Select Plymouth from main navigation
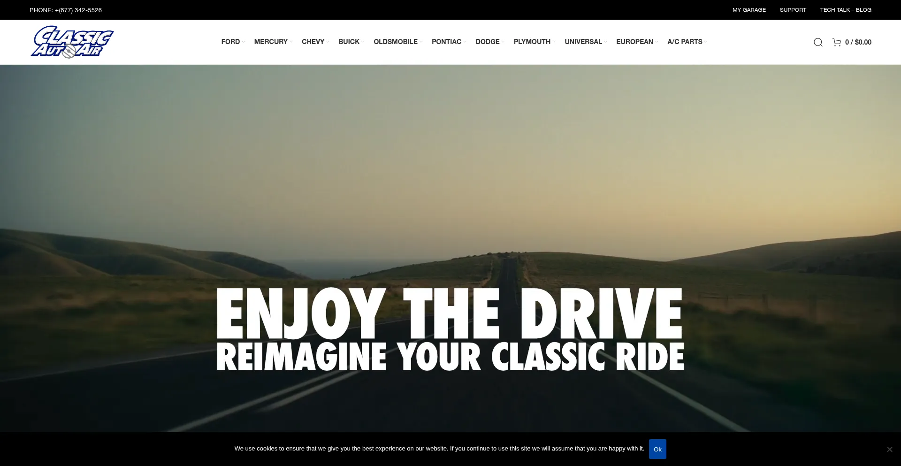 (532, 42)
